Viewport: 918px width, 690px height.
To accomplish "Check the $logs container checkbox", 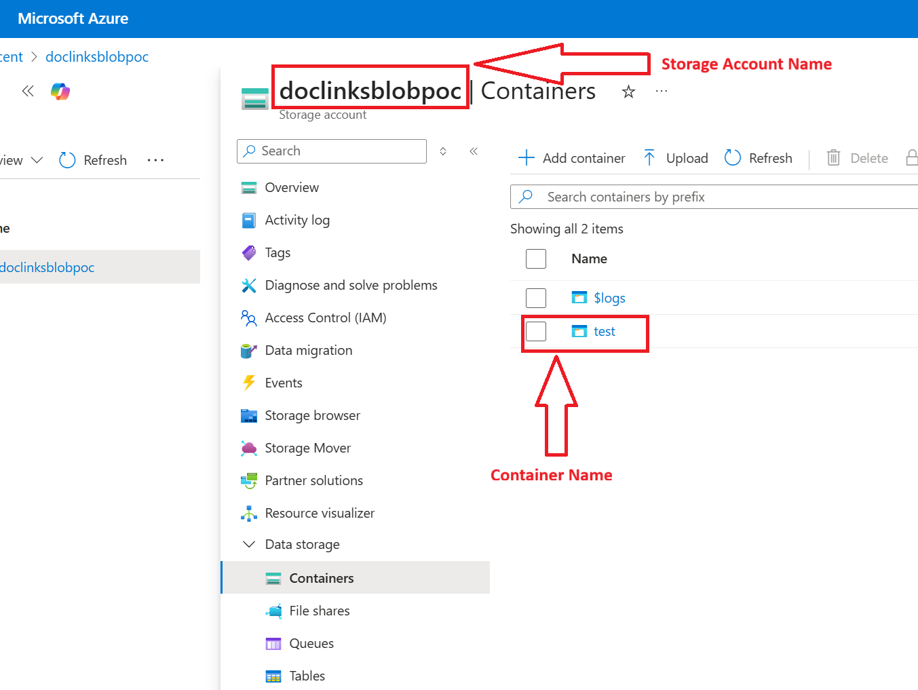I will (536, 298).
